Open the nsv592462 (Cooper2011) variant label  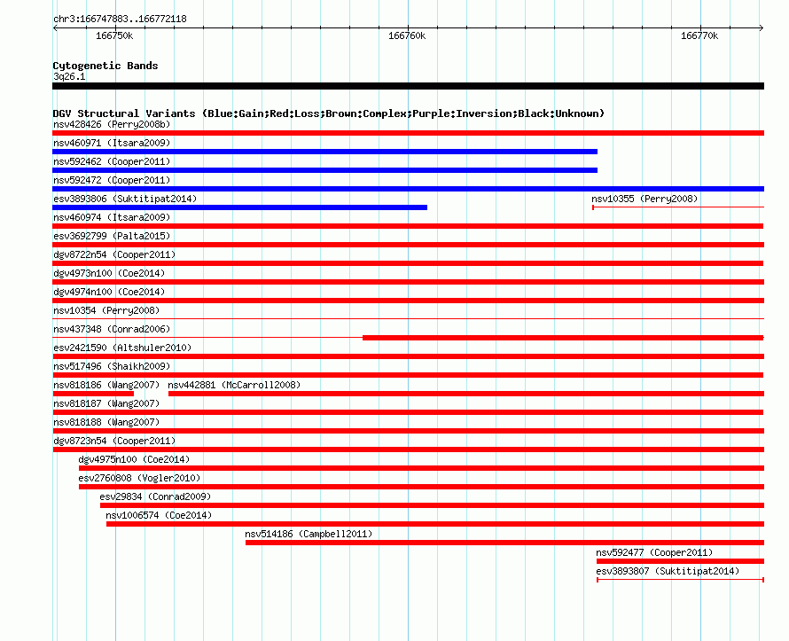pyautogui.click(x=112, y=161)
